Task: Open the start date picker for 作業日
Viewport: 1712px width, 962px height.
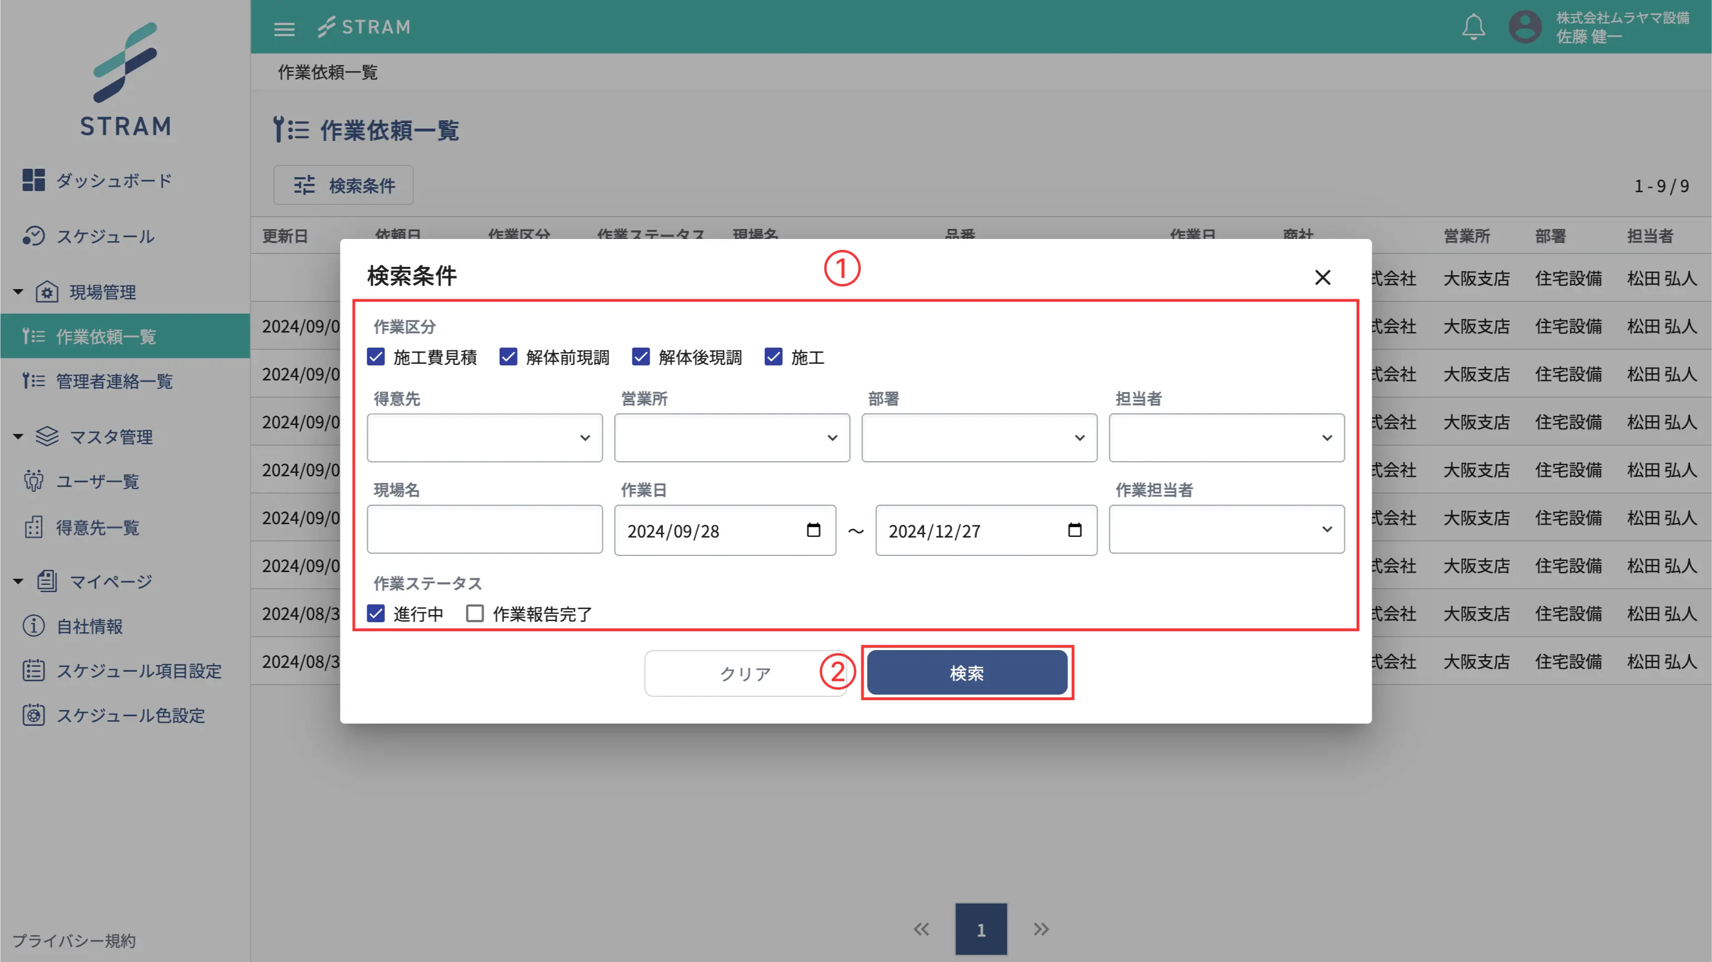Action: pos(813,530)
